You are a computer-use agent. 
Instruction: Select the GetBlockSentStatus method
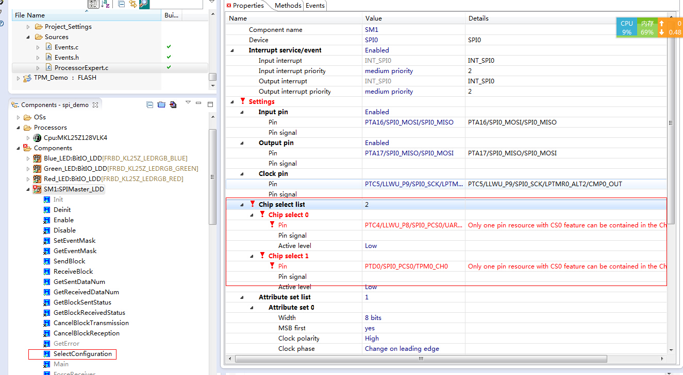click(x=82, y=302)
